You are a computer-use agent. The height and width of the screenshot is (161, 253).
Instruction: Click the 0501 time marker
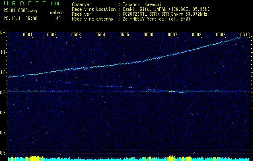tap(28, 35)
